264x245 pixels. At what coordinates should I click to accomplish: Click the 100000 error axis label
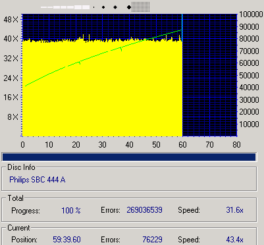point(251,14)
